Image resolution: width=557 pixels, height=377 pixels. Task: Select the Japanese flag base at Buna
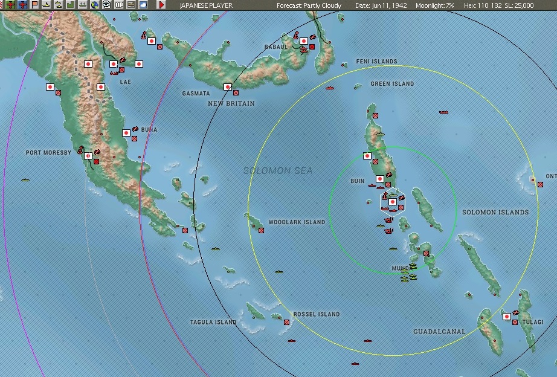[x=126, y=133]
